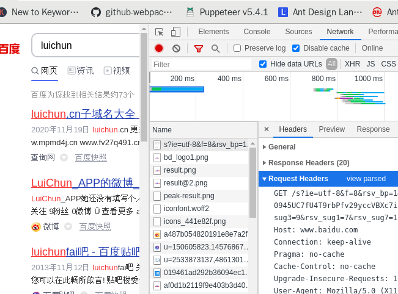
Task: Filter requests by CSS type
Action: 388,64
